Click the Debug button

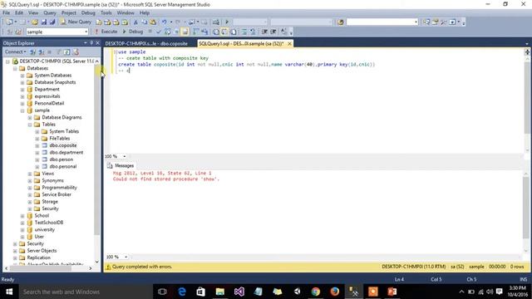pos(132,32)
